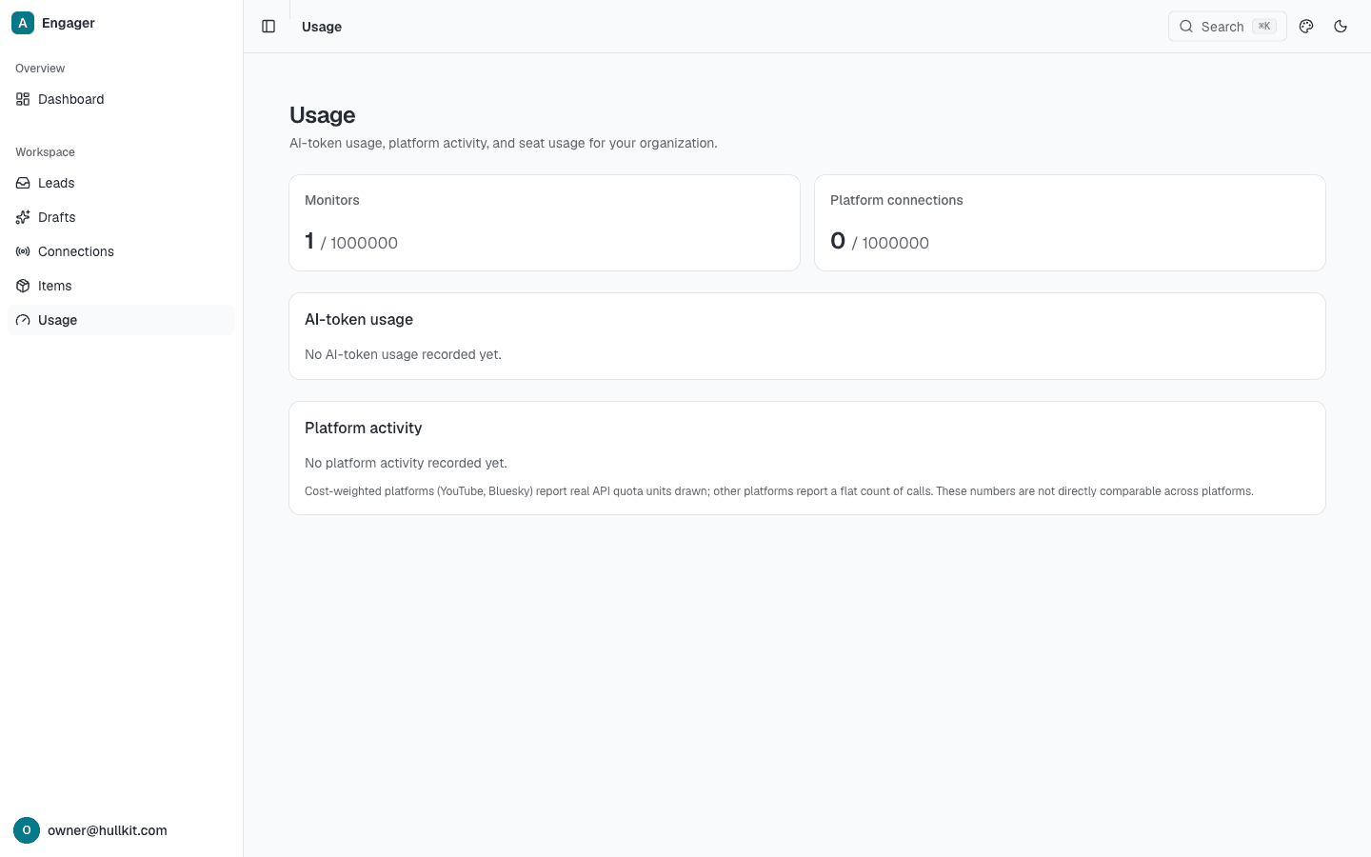Click the Engager workspace name

tap(69, 23)
